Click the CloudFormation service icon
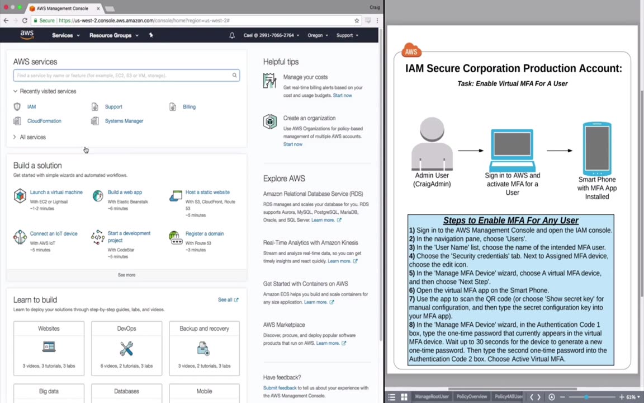644x403 pixels. coord(17,121)
